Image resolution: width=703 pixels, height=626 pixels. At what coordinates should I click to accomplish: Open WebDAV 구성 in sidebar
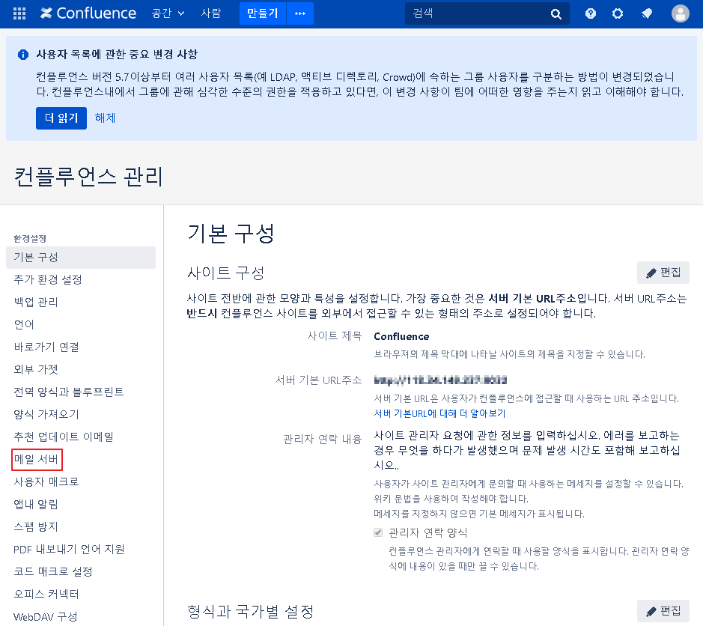pos(45,617)
